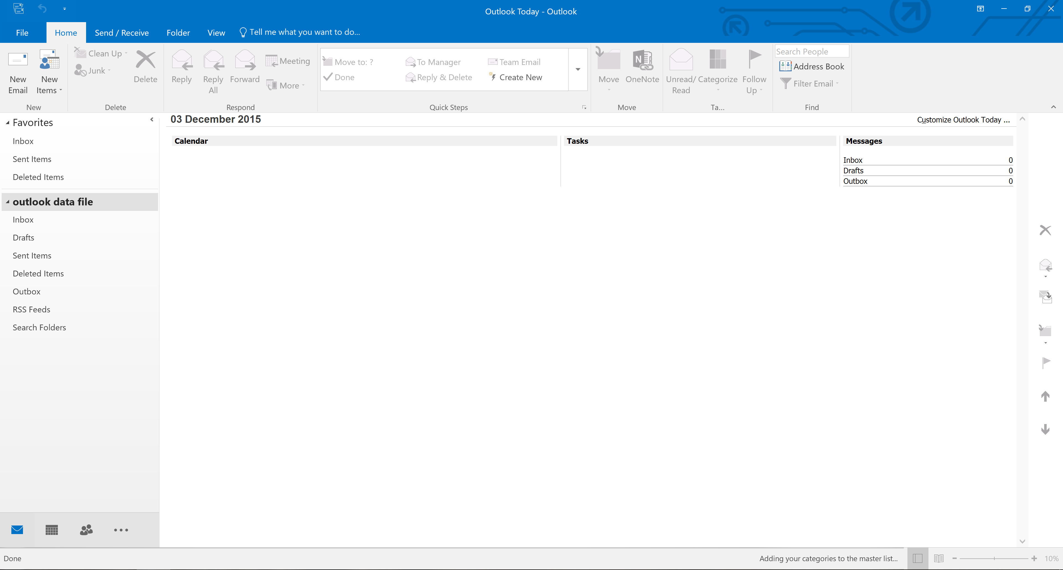Click Create New quick step
This screenshot has height=570, width=1063.
[x=515, y=77]
